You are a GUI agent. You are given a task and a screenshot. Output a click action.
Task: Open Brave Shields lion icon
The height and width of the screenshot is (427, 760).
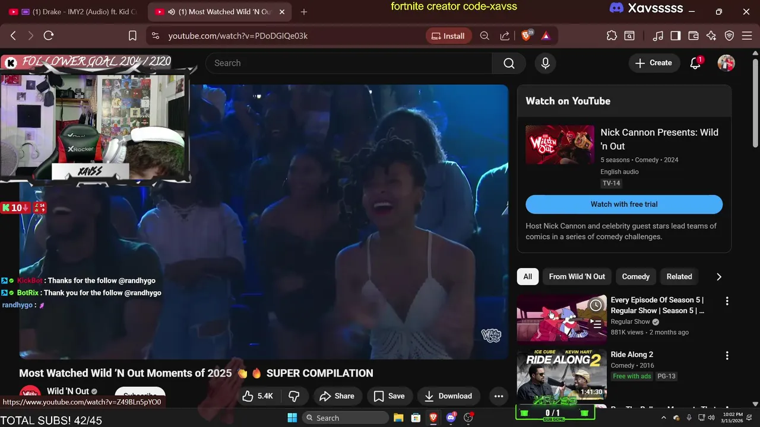pyautogui.click(x=526, y=36)
